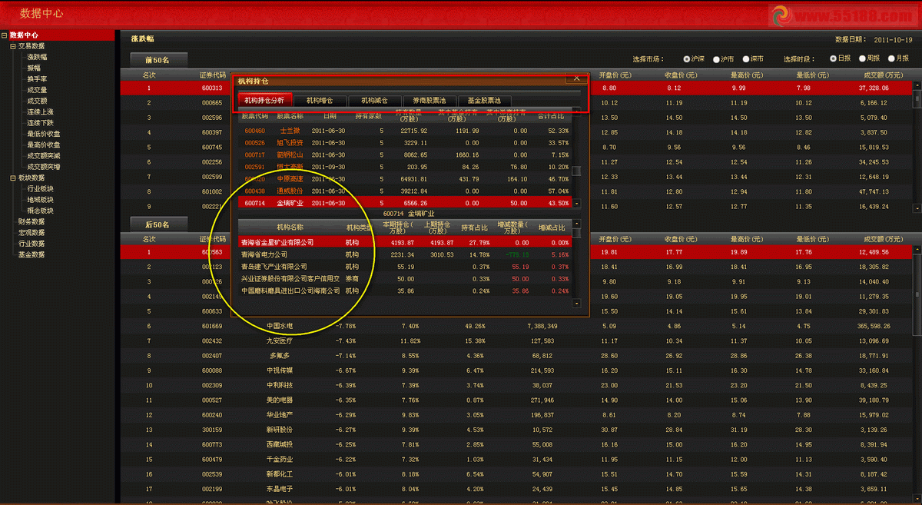Open the 机构增仓 tab
The image size is (922, 505).
coord(320,100)
